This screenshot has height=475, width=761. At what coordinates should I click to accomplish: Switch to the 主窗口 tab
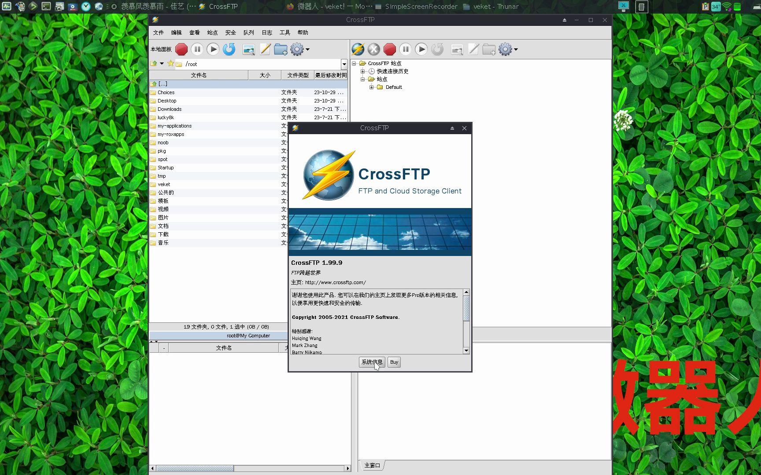[x=372, y=465]
